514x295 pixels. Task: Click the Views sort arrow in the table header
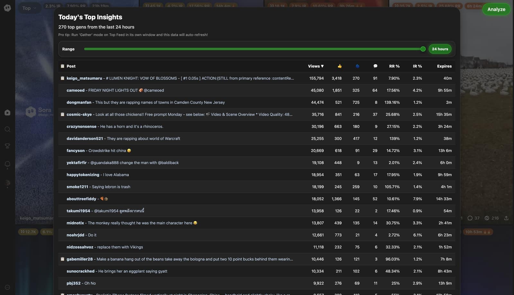pos(322,66)
